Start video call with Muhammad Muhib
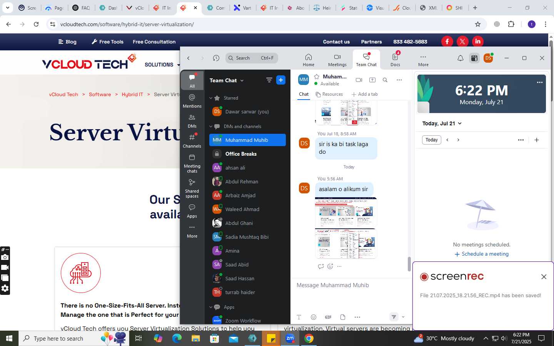554x346 pixels. coord(359,80)
